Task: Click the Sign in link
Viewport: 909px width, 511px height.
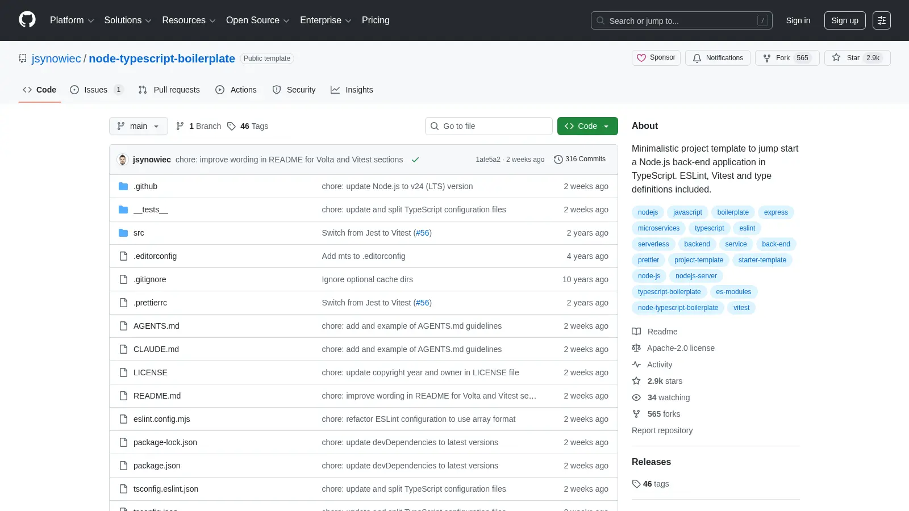Action: 798,20
